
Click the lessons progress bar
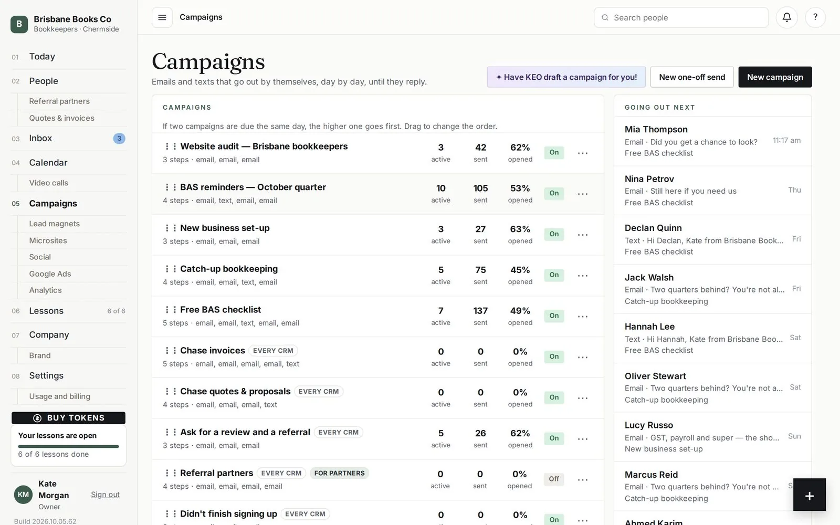(68, 446)
